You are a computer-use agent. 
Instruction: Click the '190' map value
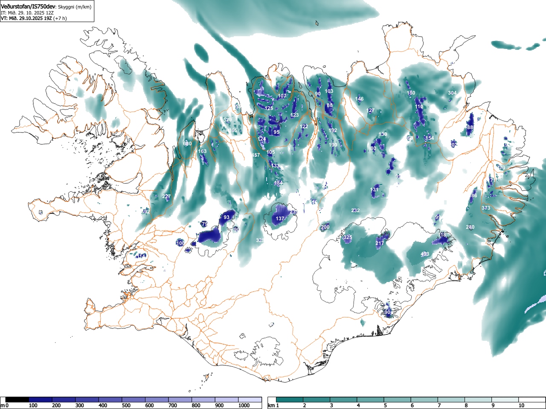(x=333, y=145)
